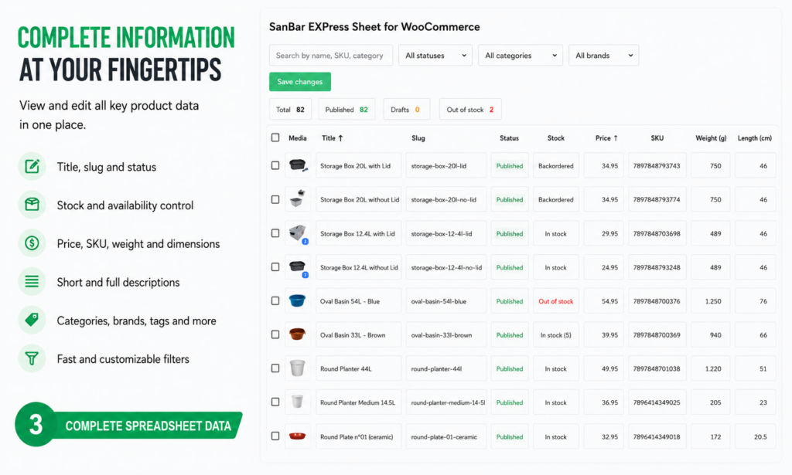Screen dimensions: 792x475
Task: Click the lines icon beside Short and full descriptions
Action: tap(32, 281)
